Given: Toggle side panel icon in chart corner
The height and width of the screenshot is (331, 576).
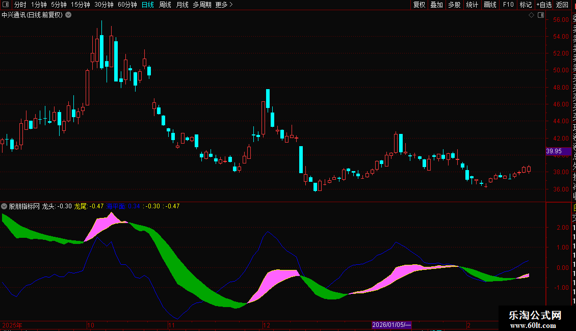Looking at the screenshot, I should coord(541,15).
